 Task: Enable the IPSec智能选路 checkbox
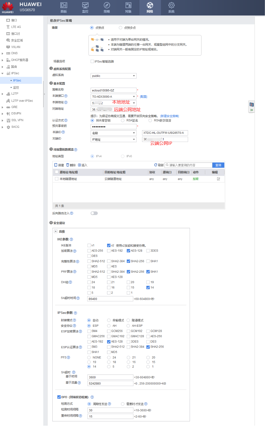coord(92,62)
